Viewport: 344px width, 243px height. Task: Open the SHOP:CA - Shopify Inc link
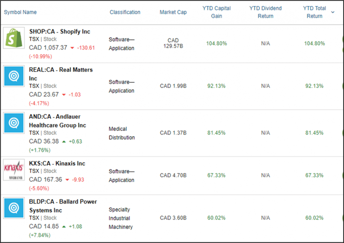60,32
